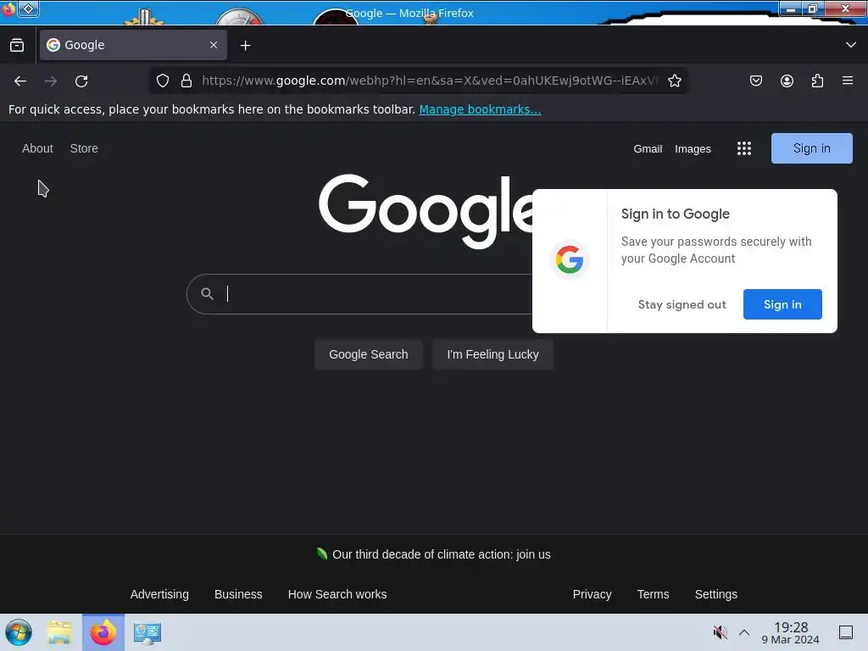
Task: Open the file manager taskbar icon
Action: [x=59, y=632]
